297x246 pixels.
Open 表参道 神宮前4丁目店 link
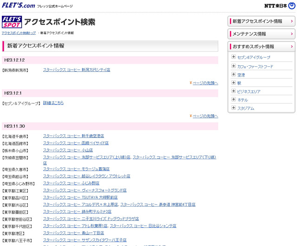point(158,205)
